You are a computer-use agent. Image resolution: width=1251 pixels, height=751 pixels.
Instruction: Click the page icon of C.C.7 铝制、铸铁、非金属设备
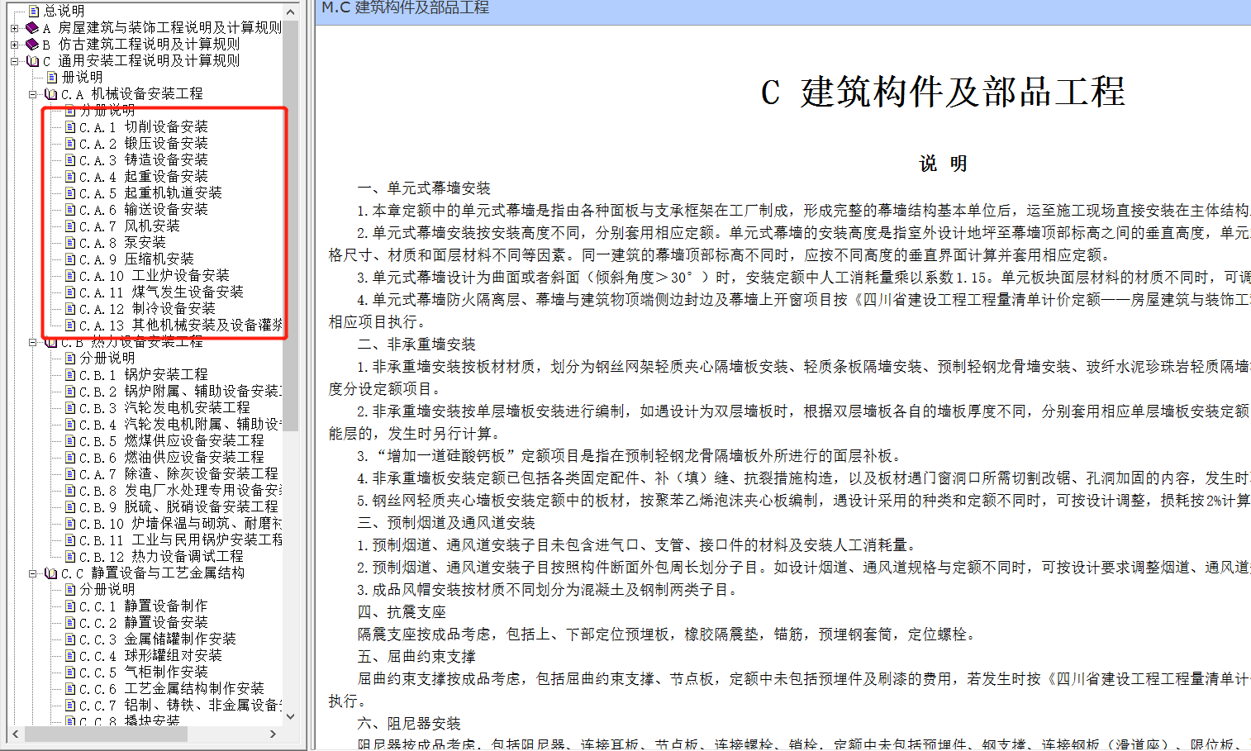click(x=70, y=705)
